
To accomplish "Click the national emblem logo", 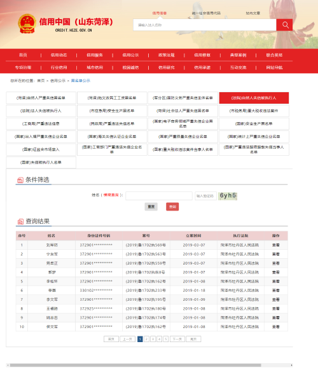I will pos(27,24).
